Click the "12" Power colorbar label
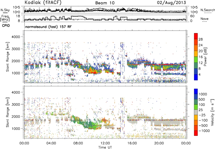 (200, 63)
